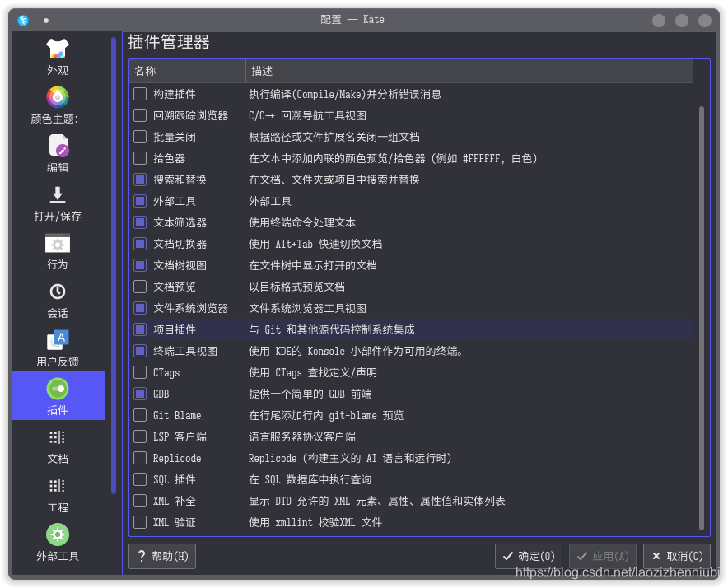
Task: Disable the 文本筛选器 checkbox
Action: 140,222
